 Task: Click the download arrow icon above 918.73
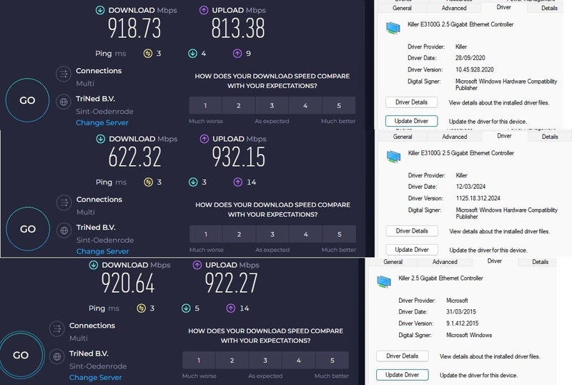(100, 10)
